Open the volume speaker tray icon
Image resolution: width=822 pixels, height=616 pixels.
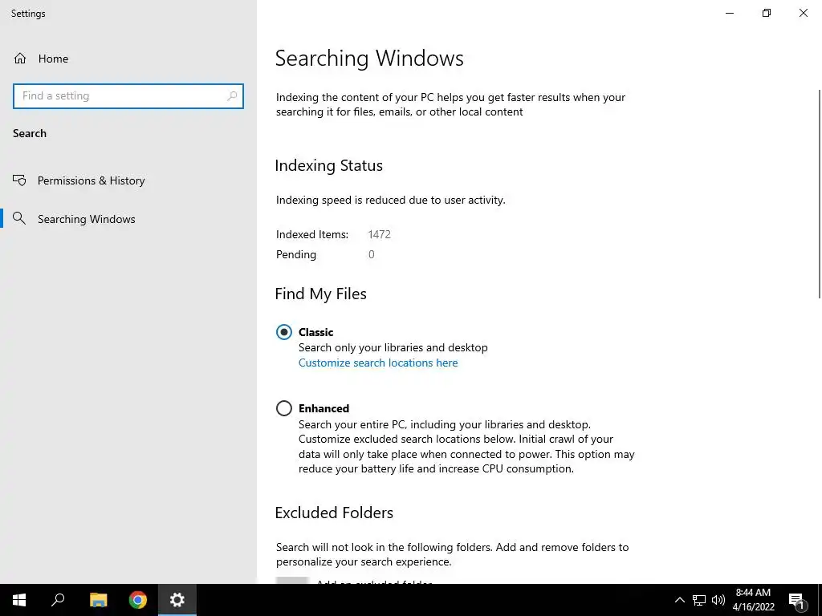tap(718, 600)
